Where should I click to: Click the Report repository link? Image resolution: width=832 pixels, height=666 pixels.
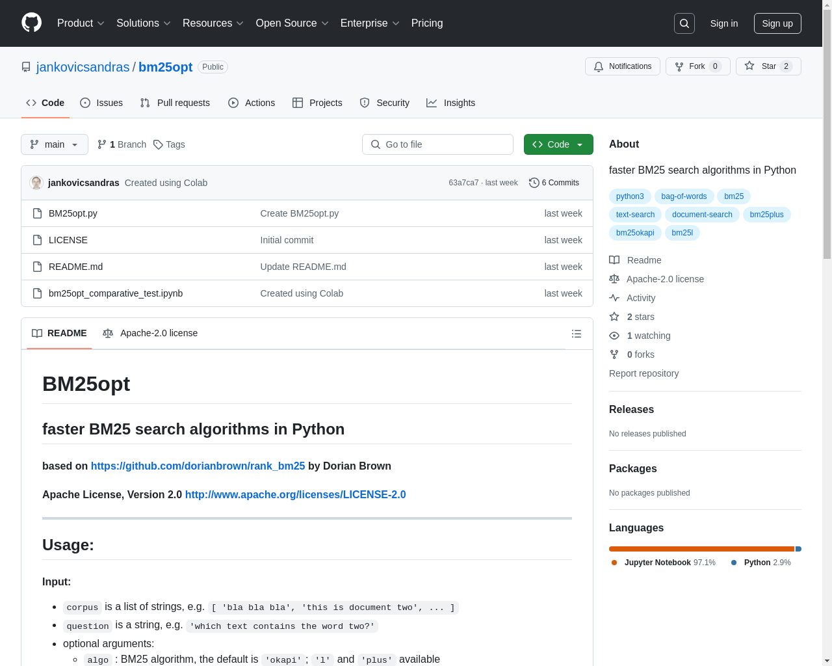(643, 373)
